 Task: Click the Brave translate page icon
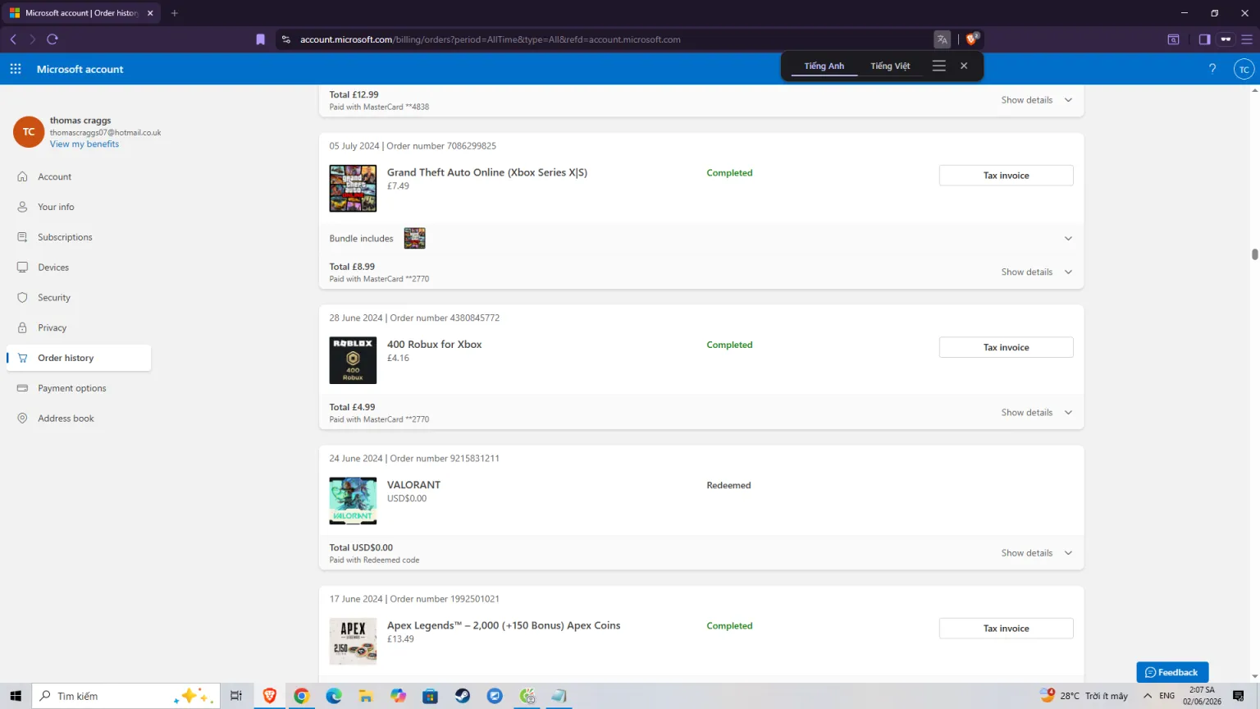[942, 39]
